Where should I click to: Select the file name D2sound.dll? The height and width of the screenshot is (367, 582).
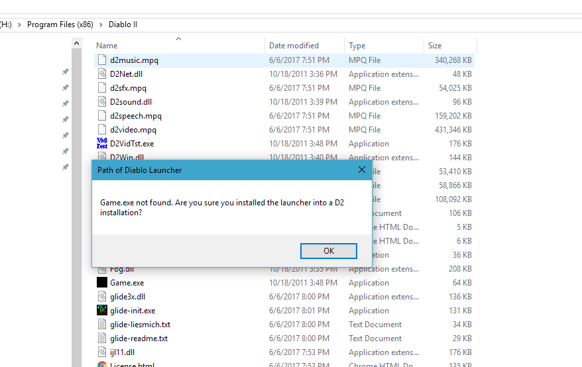131,101
